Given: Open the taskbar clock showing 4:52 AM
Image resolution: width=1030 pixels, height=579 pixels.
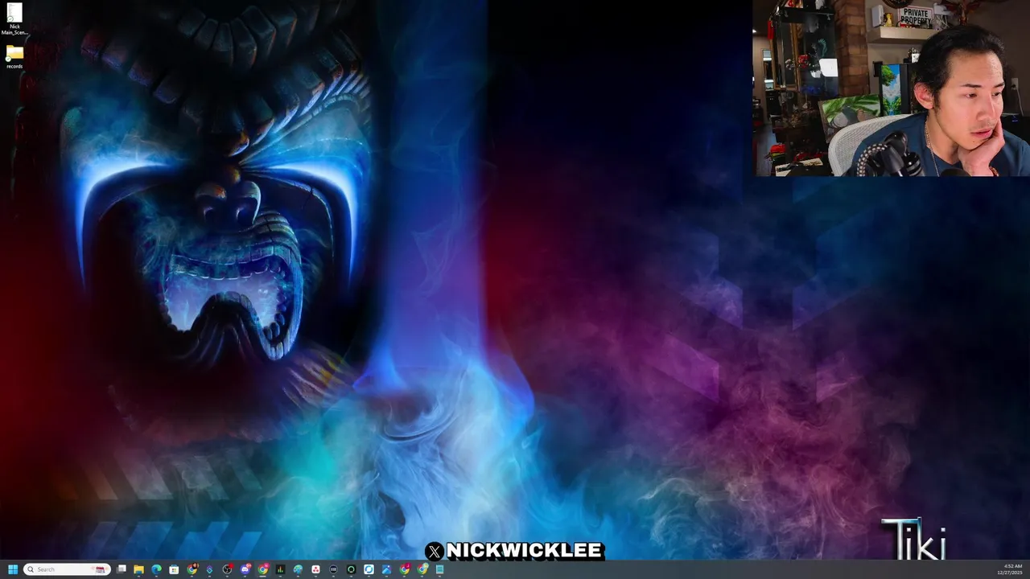Looking at the screenshot, I should 1009,569.
